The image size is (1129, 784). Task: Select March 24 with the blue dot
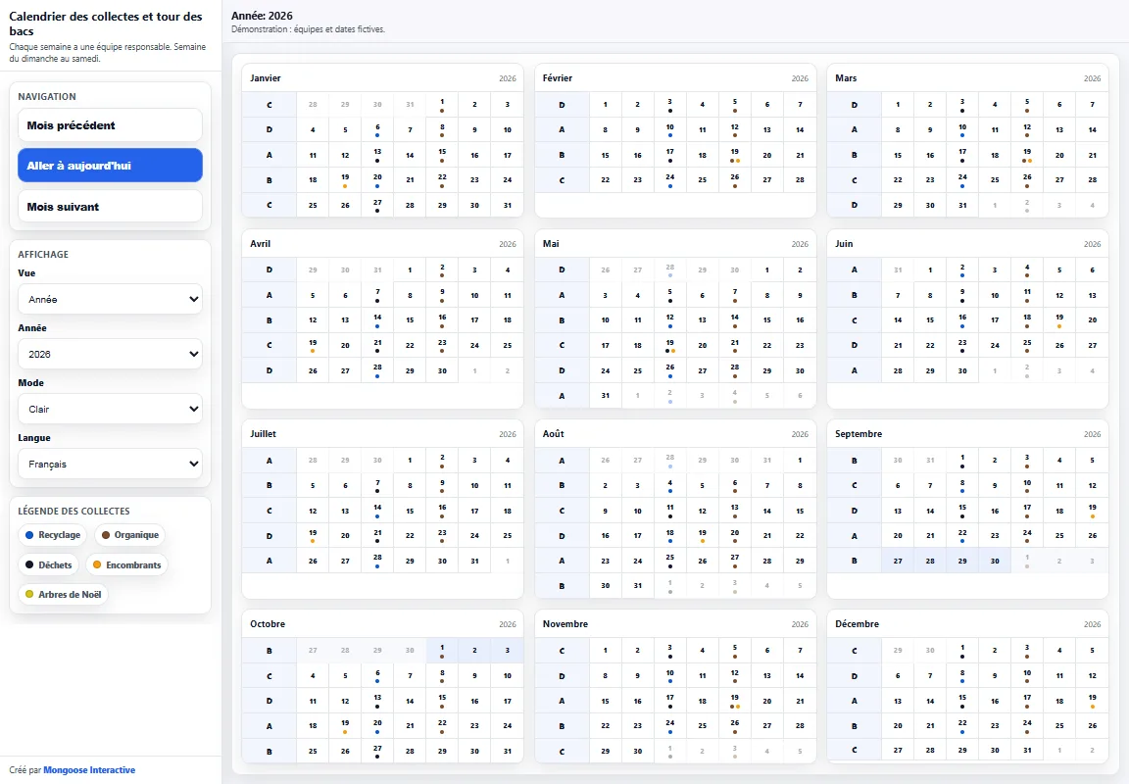962,180
